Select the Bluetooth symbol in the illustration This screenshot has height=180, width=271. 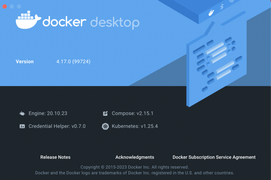[x=222, y=7]
